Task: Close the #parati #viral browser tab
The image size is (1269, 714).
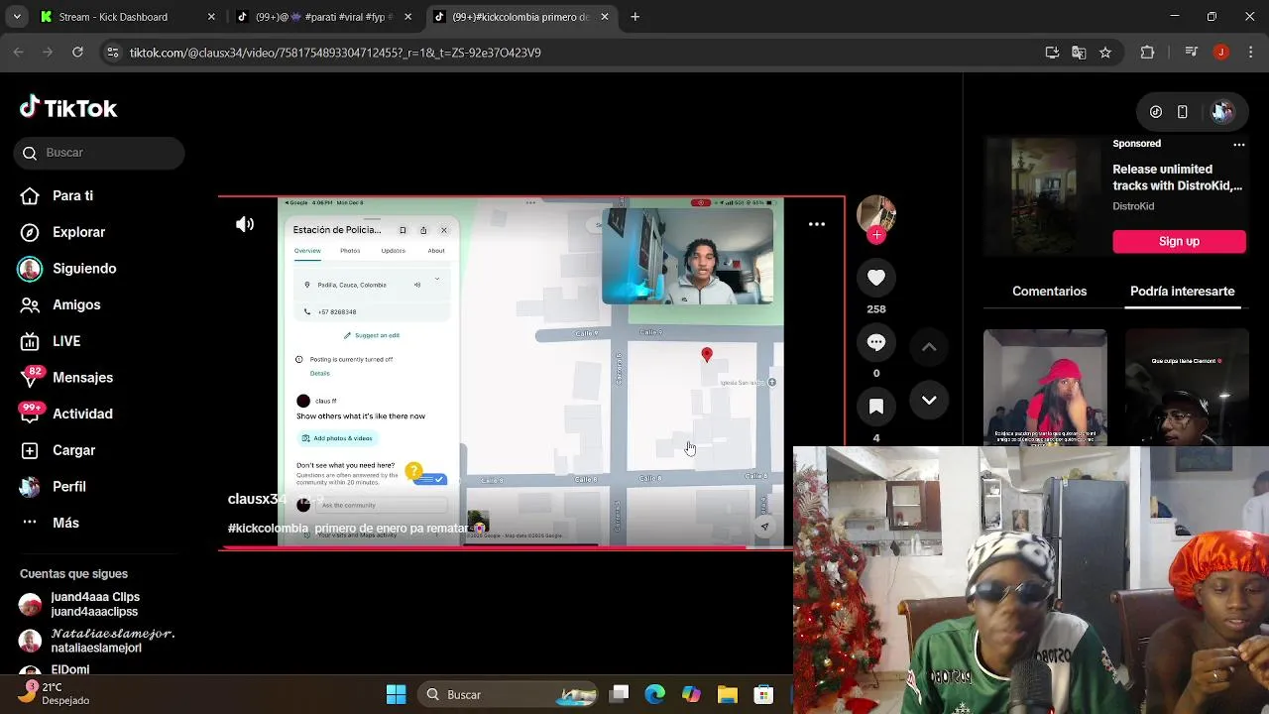Action: coord(407,17)
